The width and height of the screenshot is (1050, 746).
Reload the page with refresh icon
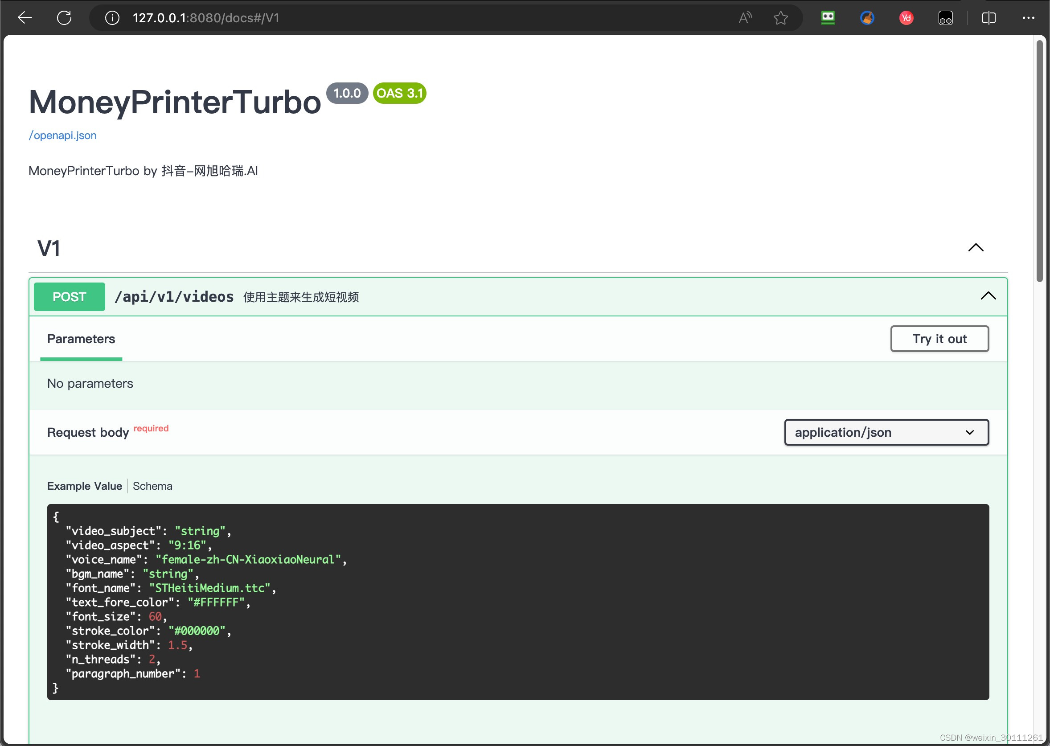[64, 18]
